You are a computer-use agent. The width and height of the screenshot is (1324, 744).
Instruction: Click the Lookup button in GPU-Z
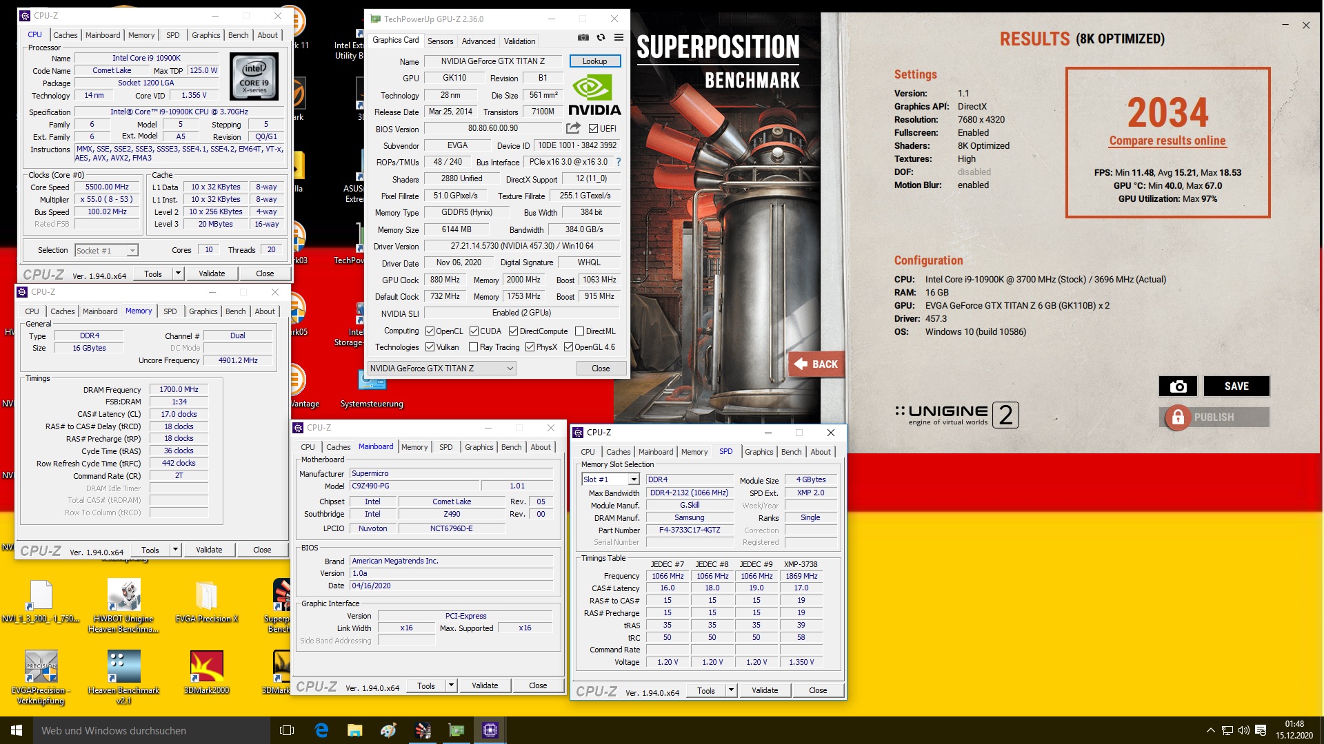(x=594, y=61)
